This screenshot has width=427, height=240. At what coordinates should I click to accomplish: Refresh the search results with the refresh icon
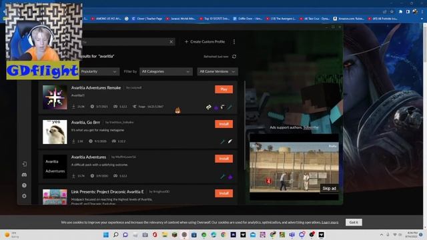click(x=234, y=56)
